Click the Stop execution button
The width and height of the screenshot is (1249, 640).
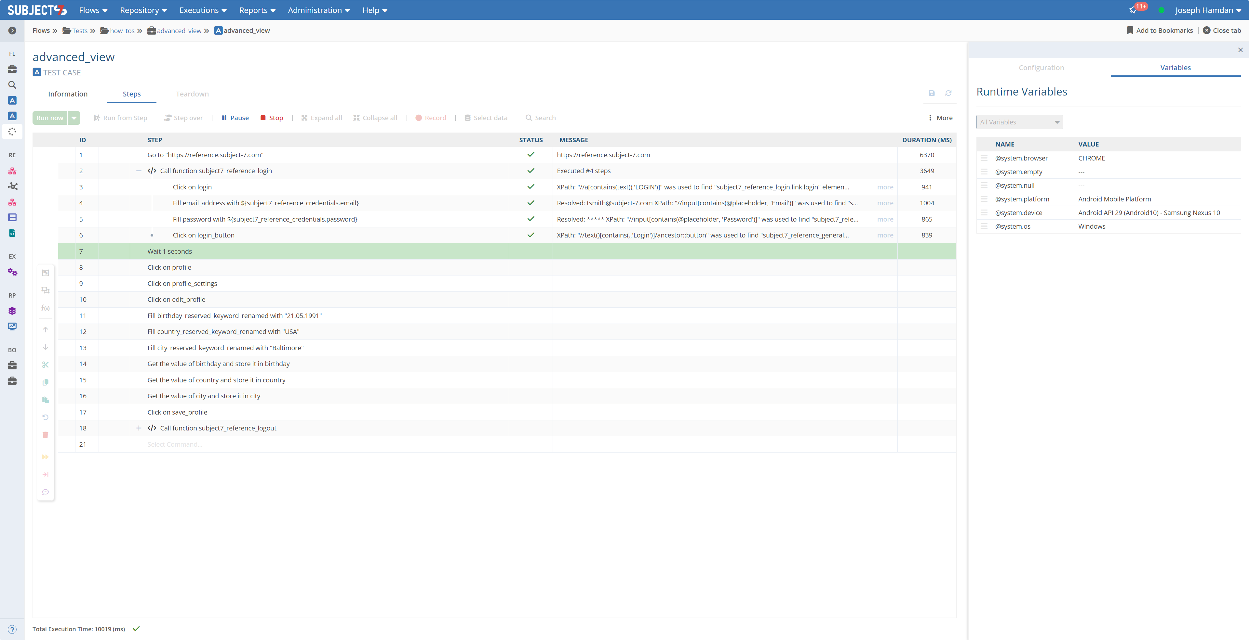(x=272, y=118)
